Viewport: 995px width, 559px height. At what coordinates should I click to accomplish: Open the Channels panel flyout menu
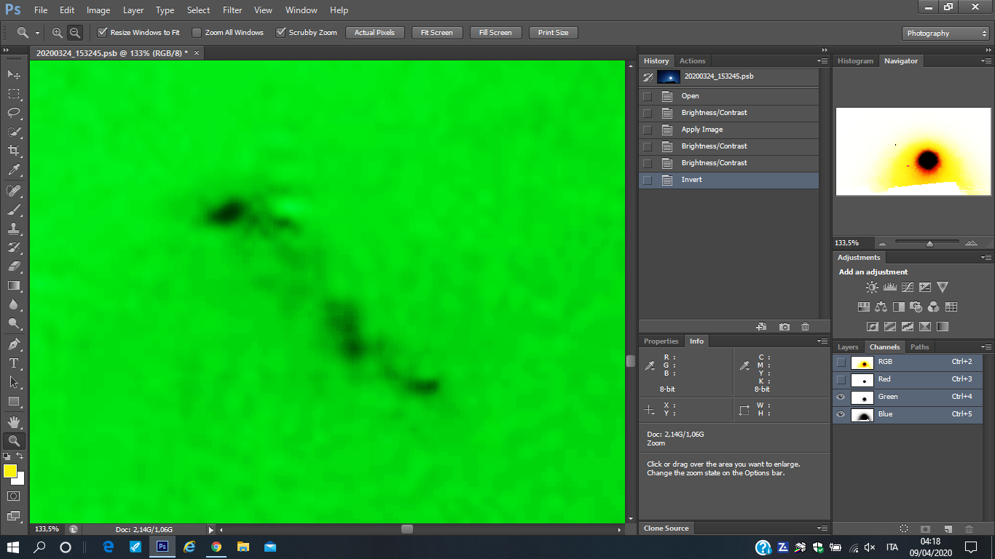pos(985,347)
